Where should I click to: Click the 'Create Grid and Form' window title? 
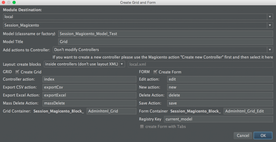[x=138, y=2]
